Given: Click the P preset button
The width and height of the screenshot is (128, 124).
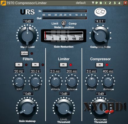Looking at the screenshot, I should (x=97, y=3).
